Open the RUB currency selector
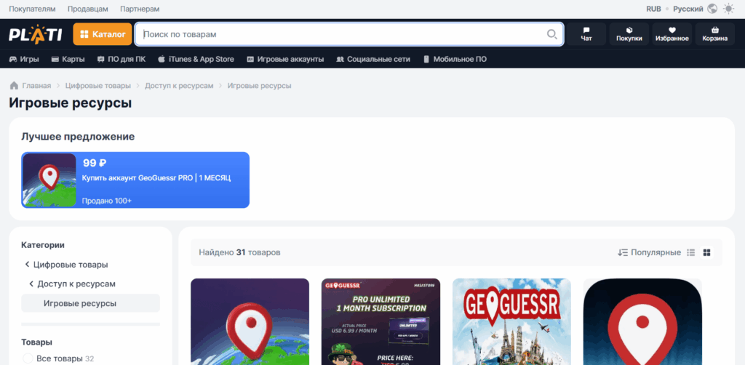Screen dimensions: 745x365 coord(653,9)
